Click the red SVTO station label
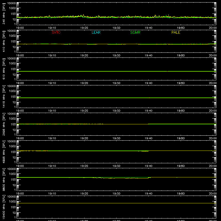 [x=56, y=32]
